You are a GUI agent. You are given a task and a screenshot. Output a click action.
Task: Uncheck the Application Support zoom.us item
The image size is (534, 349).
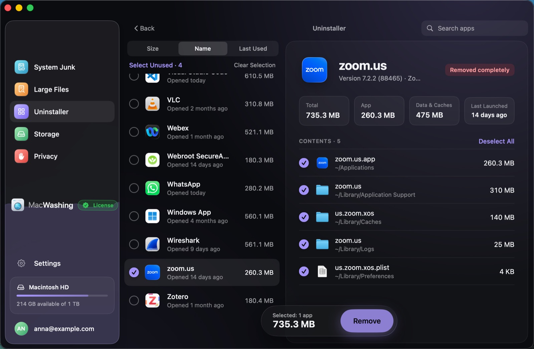click(304, 190)
